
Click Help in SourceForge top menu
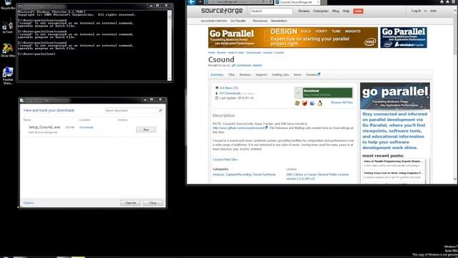[x=346, y=11]
